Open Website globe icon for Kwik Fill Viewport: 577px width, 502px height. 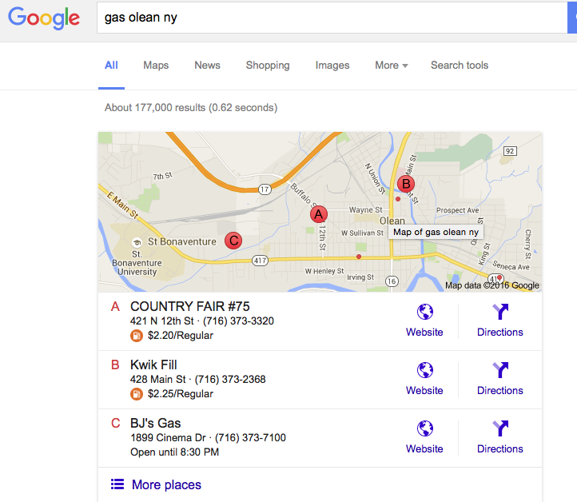[x=424, y=370]
